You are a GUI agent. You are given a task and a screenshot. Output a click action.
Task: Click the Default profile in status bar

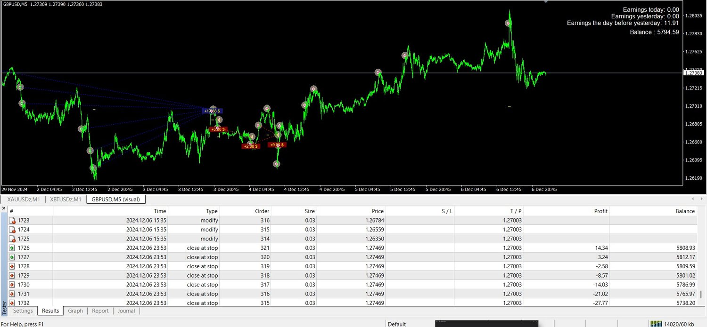pos(397,324)
